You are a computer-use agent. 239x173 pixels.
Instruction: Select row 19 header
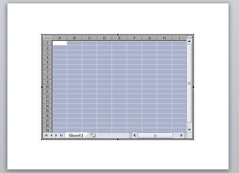(x=47, y=130)
